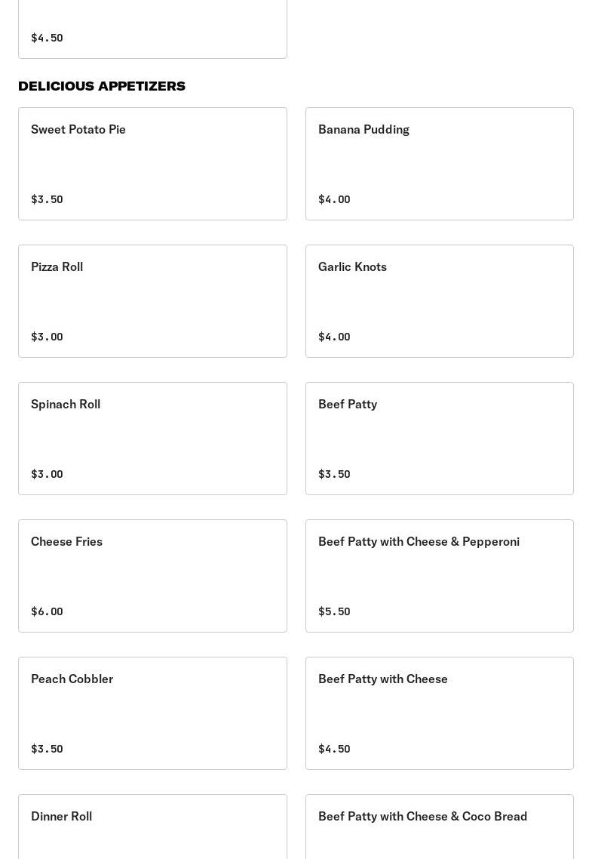592x859 pixels.
Task: Click the $6.00 price on Cheese Fries
Action: coord(47,611)
